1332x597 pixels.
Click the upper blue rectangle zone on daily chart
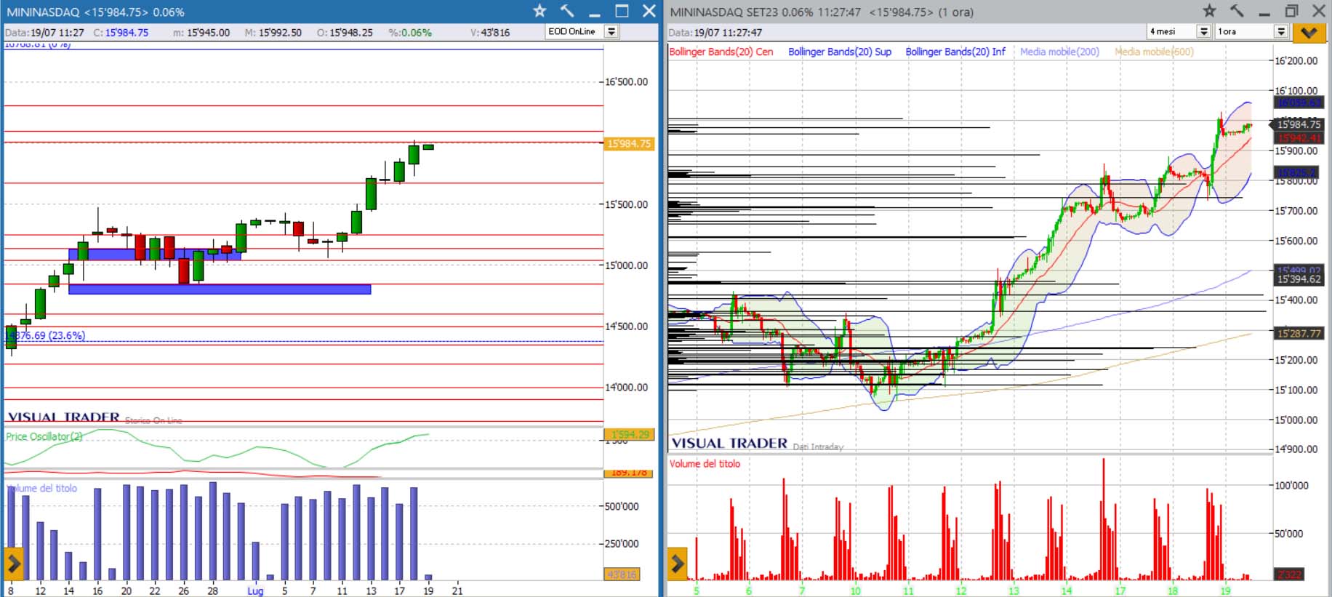tap(155, 255)
